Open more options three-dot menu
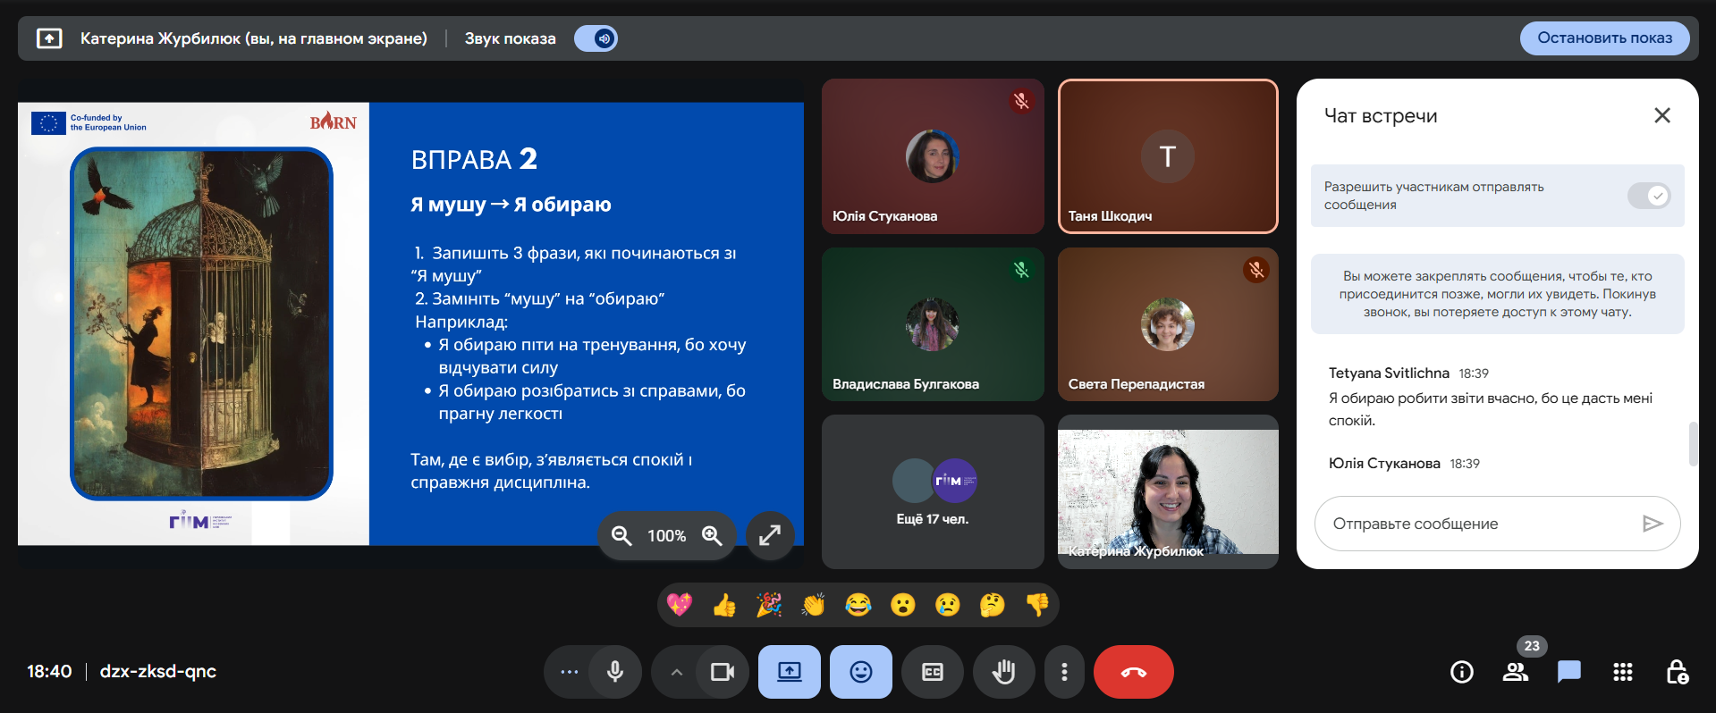Image resolution: width=1716 pixels, height=713 pixels. 1063,672
